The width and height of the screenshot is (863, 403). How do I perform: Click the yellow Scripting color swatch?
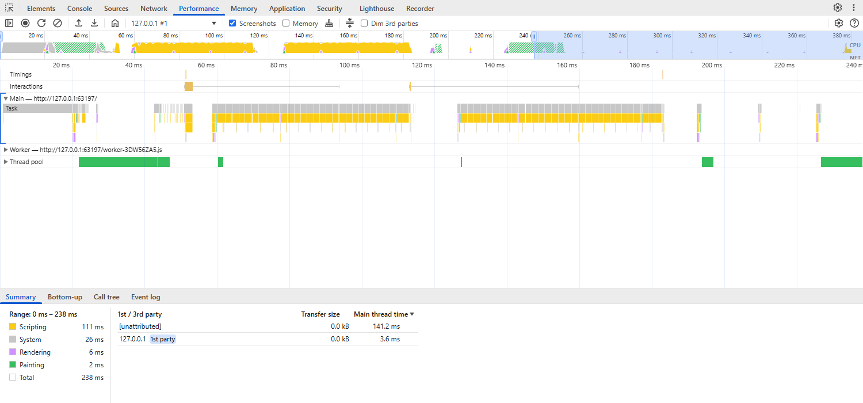coord(13,327)
